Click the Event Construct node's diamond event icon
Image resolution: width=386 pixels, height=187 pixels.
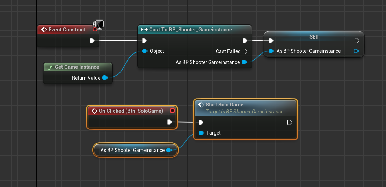(44, 30)
